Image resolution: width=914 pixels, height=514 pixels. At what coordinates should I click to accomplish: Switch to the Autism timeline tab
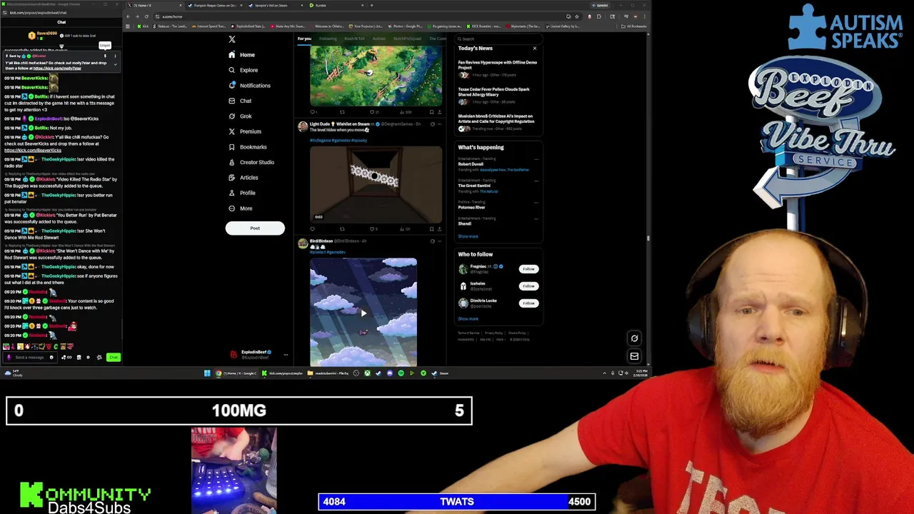coord(379,39)
